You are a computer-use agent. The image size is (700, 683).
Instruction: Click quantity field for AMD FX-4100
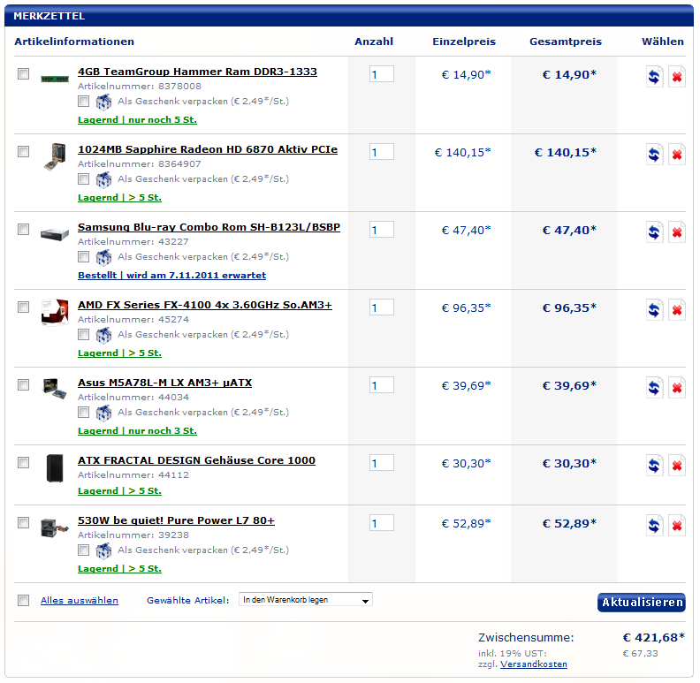click(382, 307)
